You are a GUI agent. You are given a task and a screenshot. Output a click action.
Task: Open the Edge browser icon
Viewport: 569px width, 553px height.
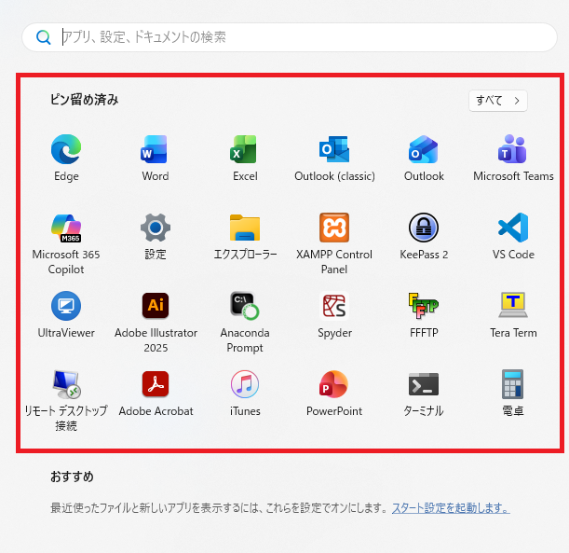[66, 149]
